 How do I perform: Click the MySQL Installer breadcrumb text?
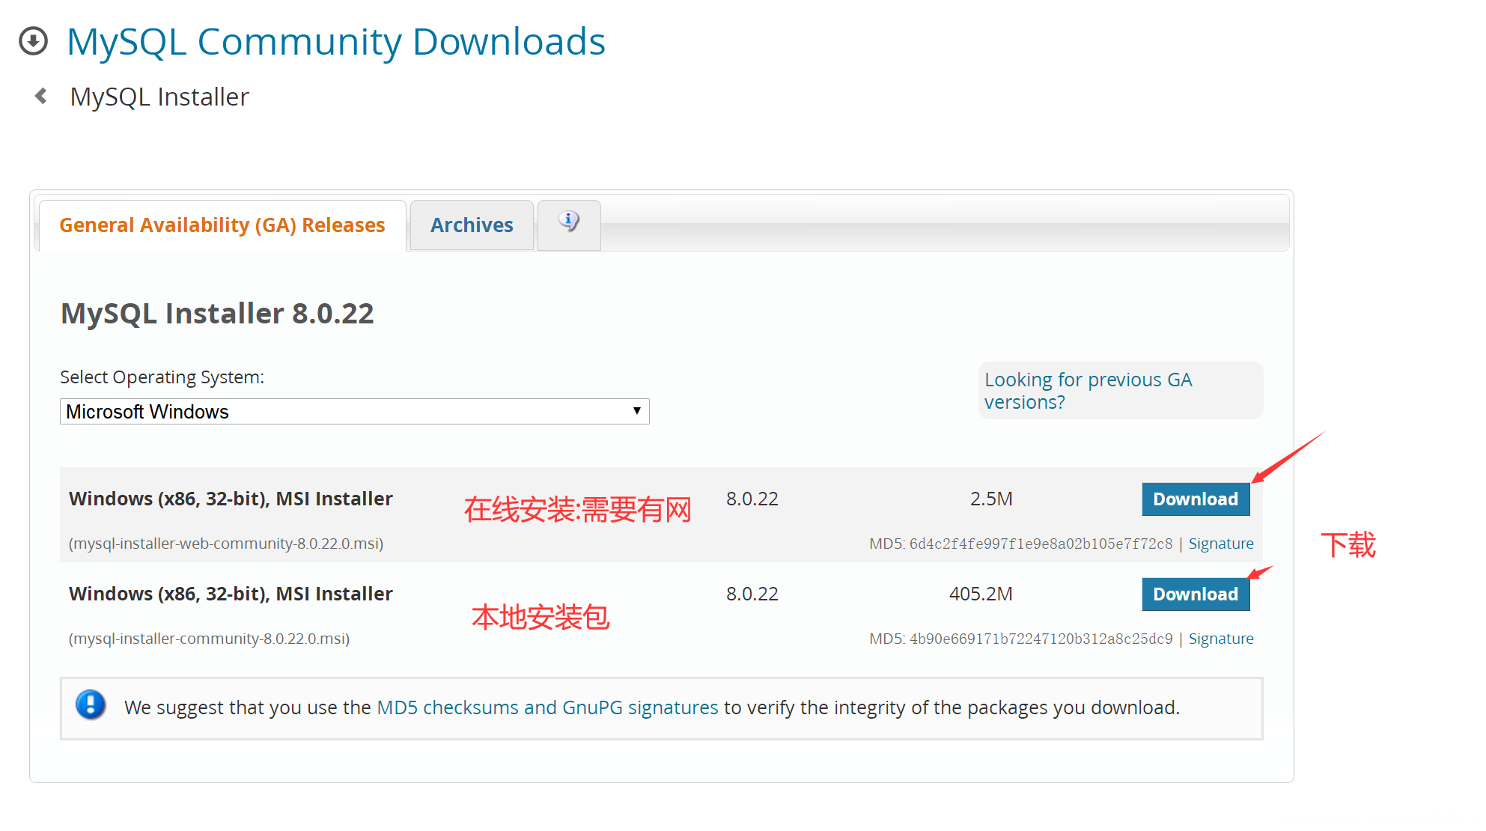coord(159,97)
